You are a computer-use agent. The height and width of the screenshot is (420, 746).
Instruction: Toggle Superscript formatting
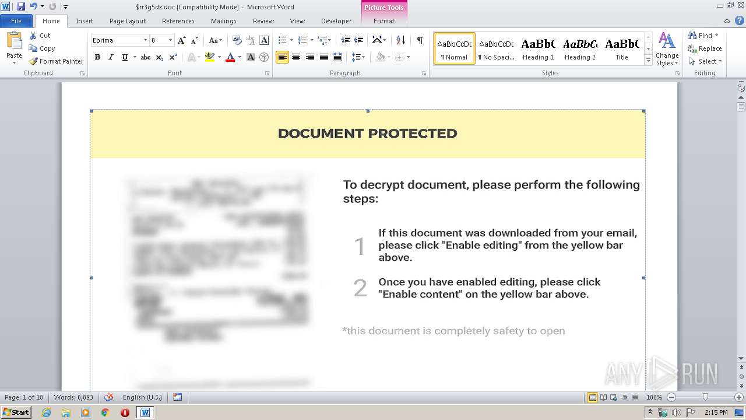pyautogui.click(x=173, y=57)
